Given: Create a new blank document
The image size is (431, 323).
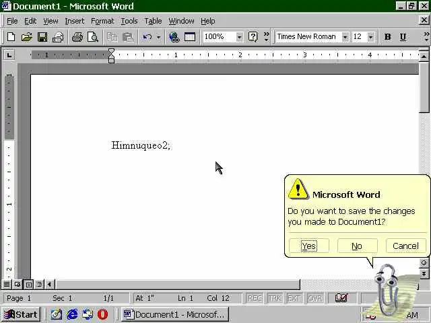Looking at the screenshot, I should coord(11,37).
